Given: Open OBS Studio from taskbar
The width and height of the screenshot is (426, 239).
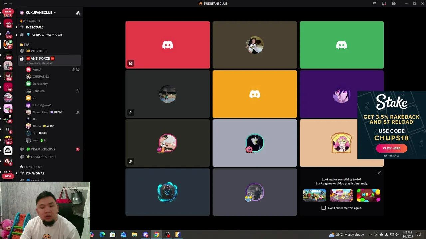Looking at the screenshot, I should (167, 235).
